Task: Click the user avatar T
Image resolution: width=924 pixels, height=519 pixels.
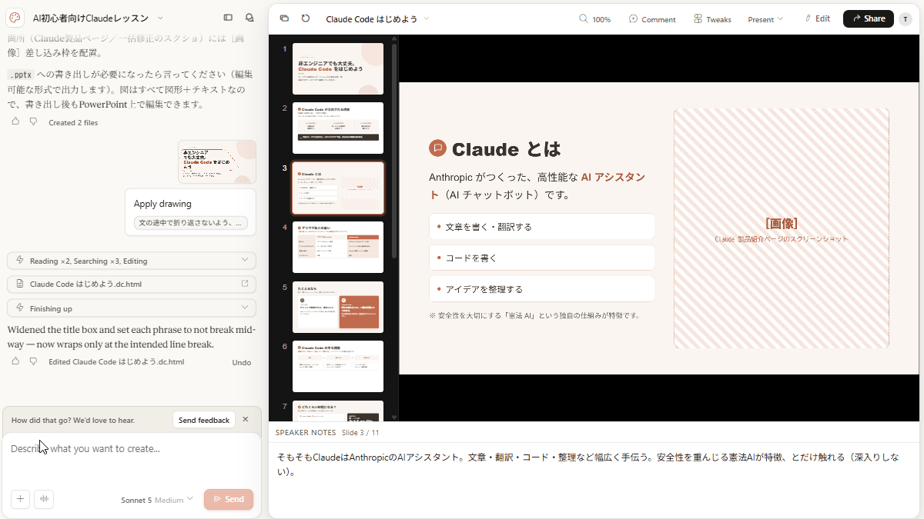Action: (x=906, y=19)
